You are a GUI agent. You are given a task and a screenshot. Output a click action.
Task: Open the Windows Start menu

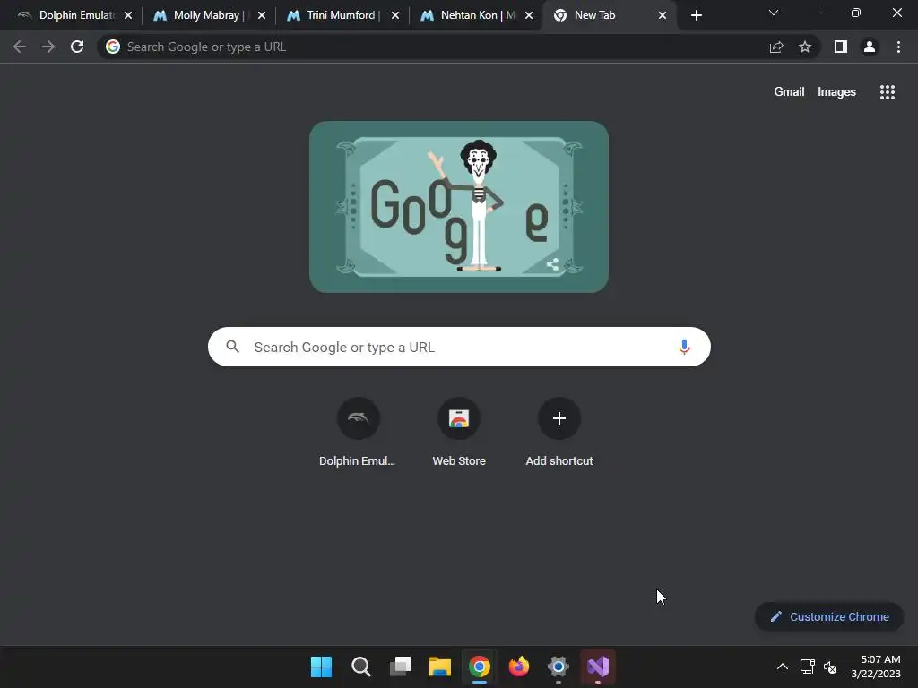(321, 666)
